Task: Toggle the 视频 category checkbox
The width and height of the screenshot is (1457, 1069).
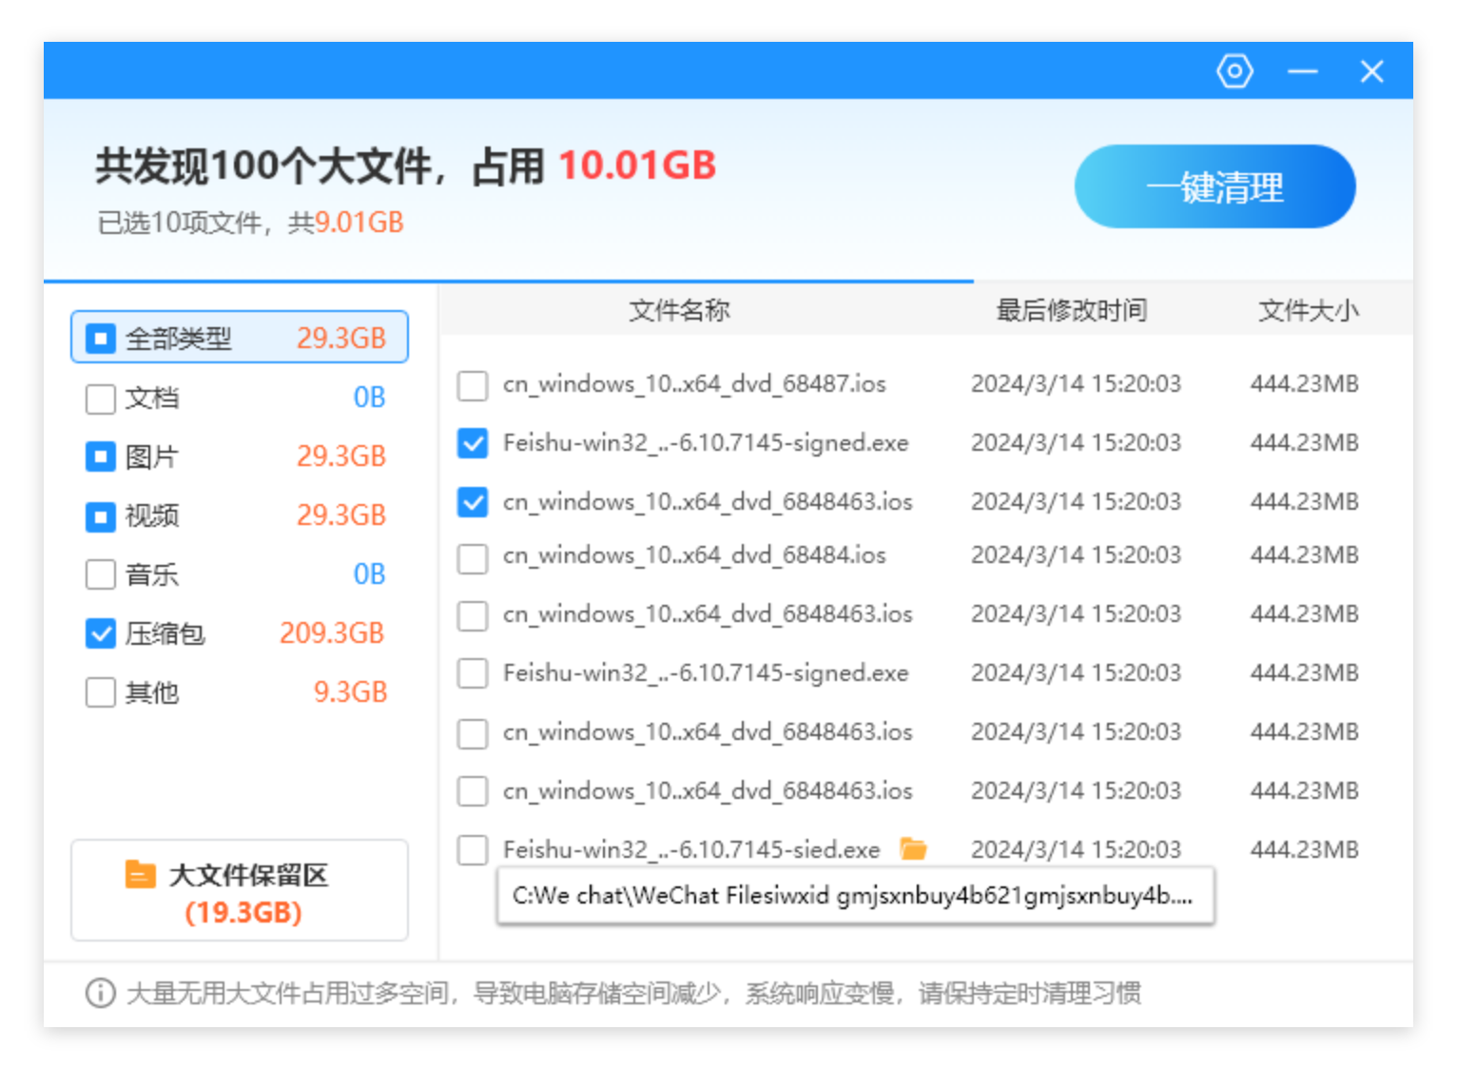Action: click(100, 515)
